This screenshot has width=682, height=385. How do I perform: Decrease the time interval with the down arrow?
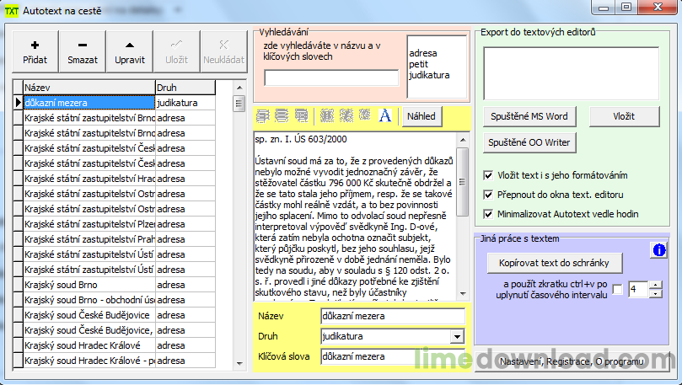[x=656, y=294]
